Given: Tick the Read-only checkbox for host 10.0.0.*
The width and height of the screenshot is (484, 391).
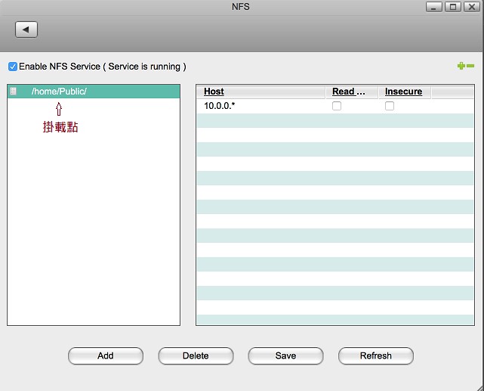Looking at the screenshot, I should (x=337, y=107).
